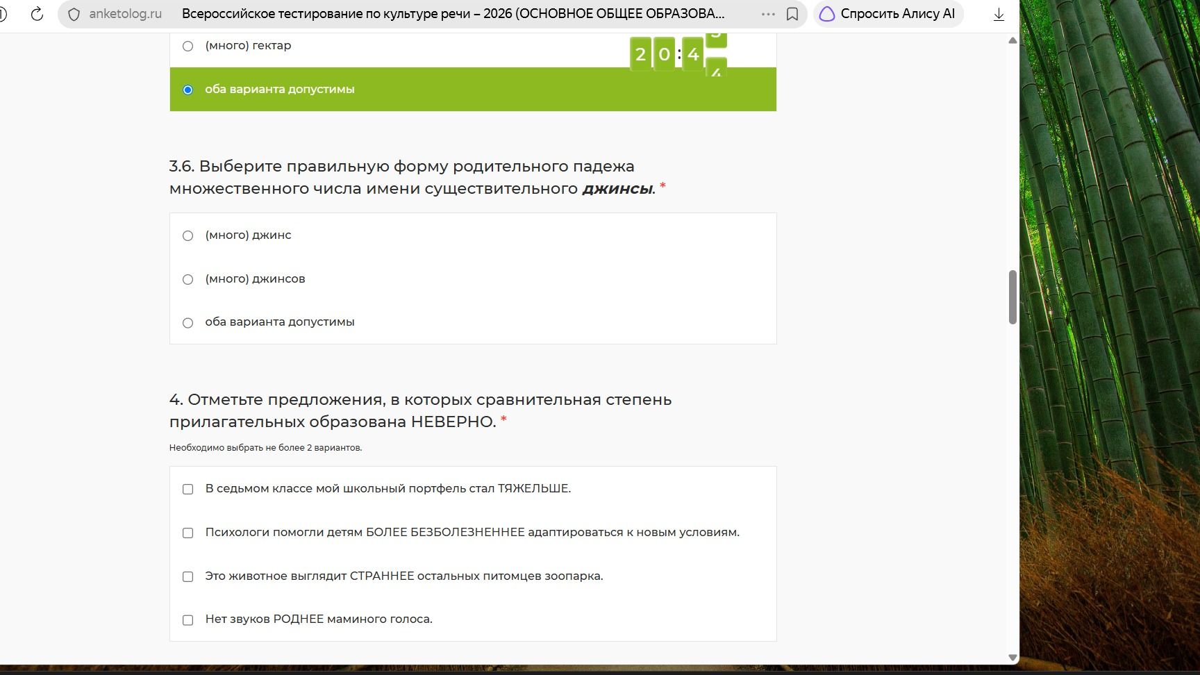
Task: Click question 4 heading about сравнительная степень
Action: coord(420,410)
